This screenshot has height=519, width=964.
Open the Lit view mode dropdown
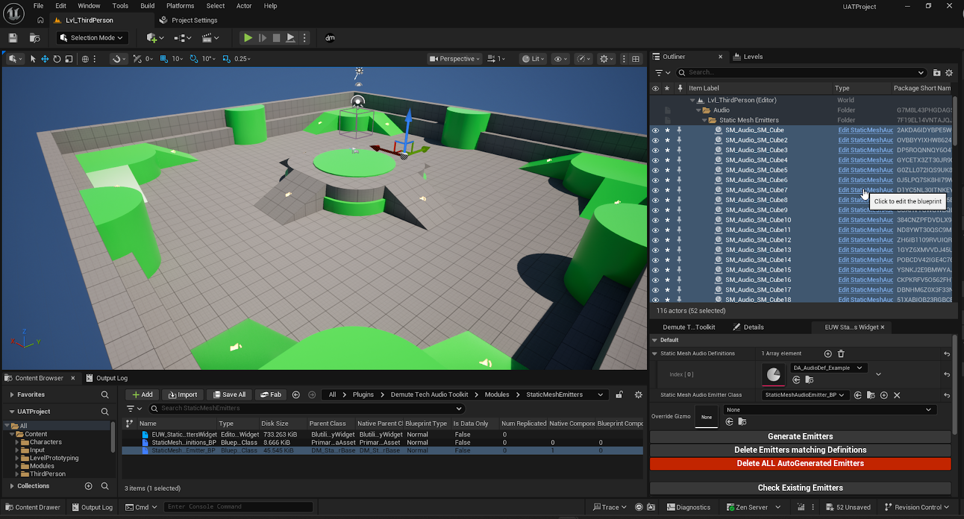(x=534, y=59)
